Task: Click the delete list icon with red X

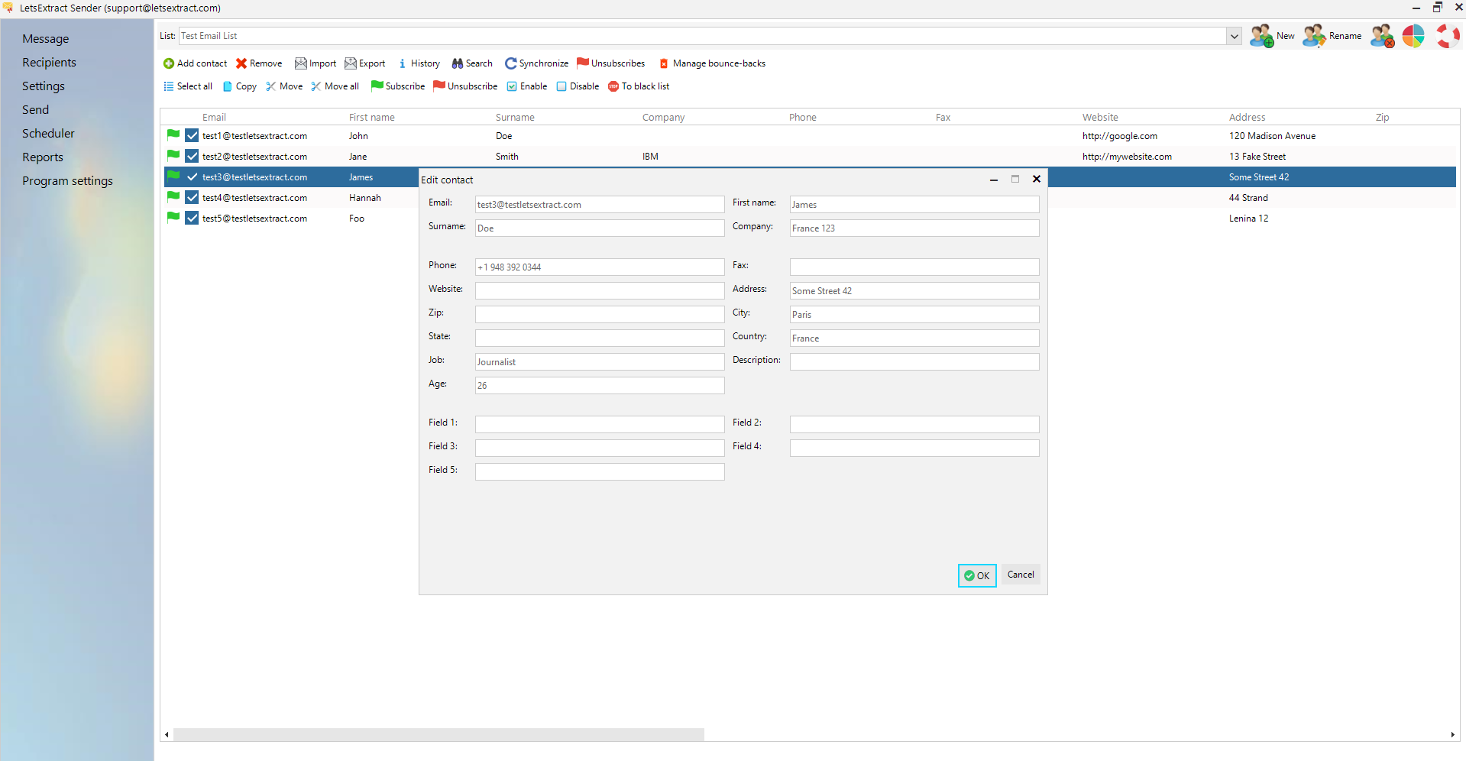Action: pos(1381,35)
